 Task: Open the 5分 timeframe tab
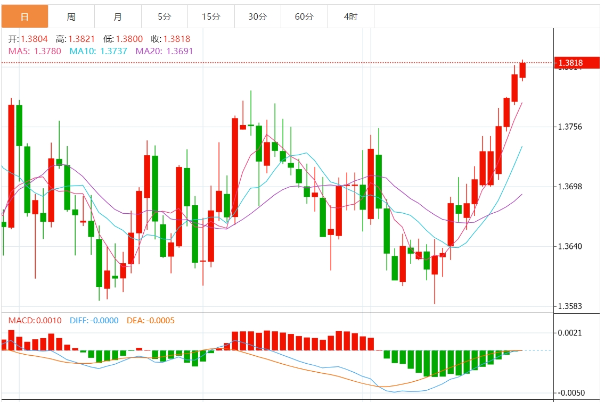tap(165, 16)
